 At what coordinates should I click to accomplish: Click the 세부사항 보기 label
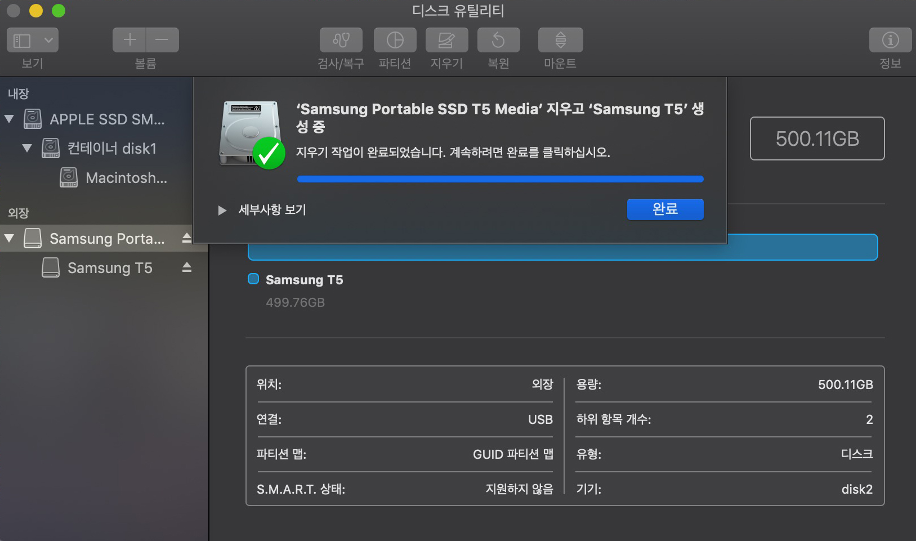coord(272,210)
